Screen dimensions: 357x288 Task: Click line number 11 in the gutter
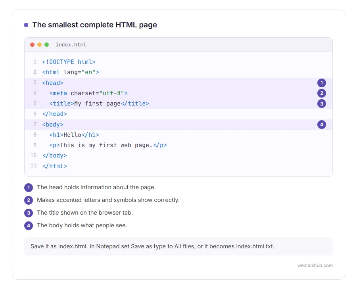pos(33,166)
